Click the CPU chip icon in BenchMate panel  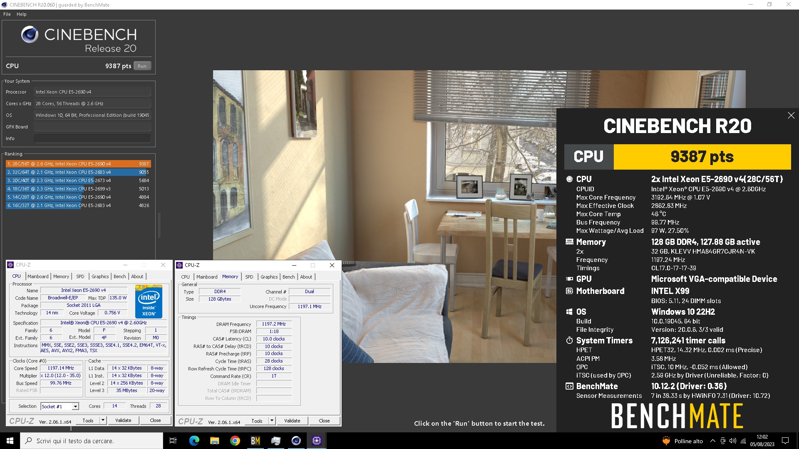click(x=569, y=179)
